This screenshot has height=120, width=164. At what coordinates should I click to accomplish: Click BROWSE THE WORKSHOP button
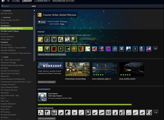tap(47, 82)
